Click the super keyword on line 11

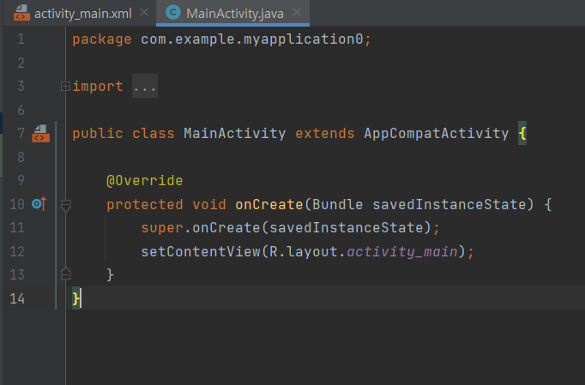[162, 228]
